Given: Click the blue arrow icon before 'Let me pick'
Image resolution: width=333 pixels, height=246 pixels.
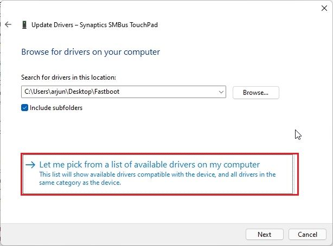Looking at the screenshot, I should pos(31,165).
